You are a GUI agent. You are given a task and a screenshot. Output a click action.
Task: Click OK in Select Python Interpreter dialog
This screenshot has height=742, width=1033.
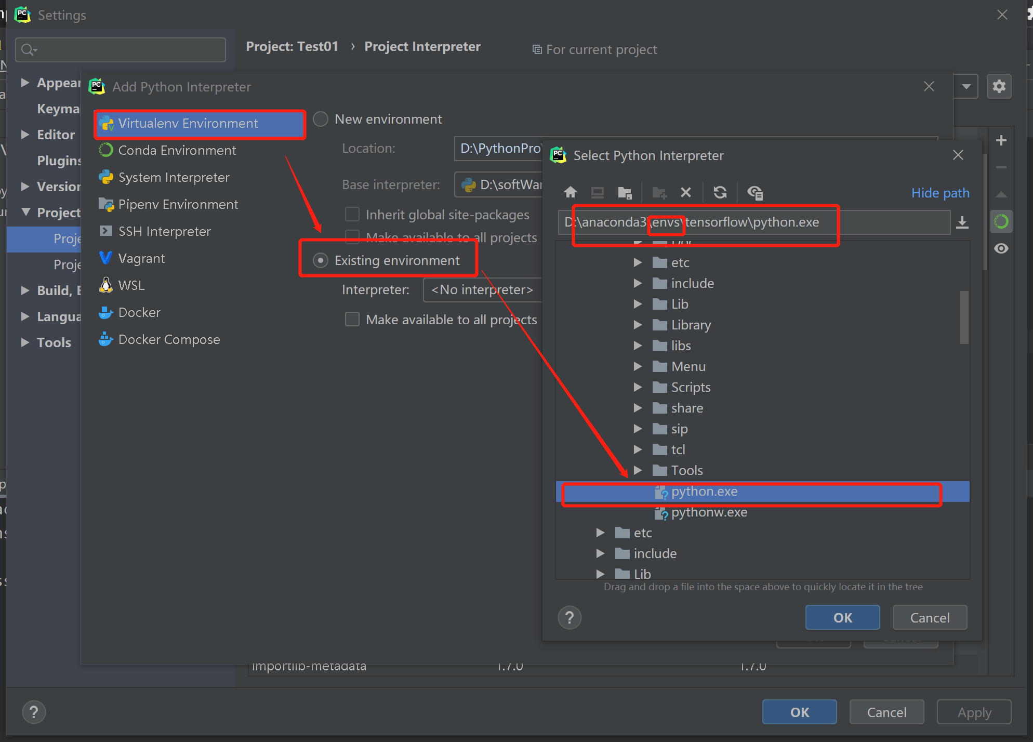click(x=842, y=617)
